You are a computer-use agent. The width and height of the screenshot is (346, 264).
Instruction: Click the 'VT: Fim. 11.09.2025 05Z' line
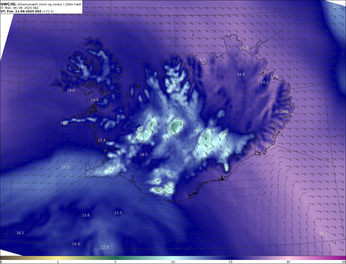point(27,12)
